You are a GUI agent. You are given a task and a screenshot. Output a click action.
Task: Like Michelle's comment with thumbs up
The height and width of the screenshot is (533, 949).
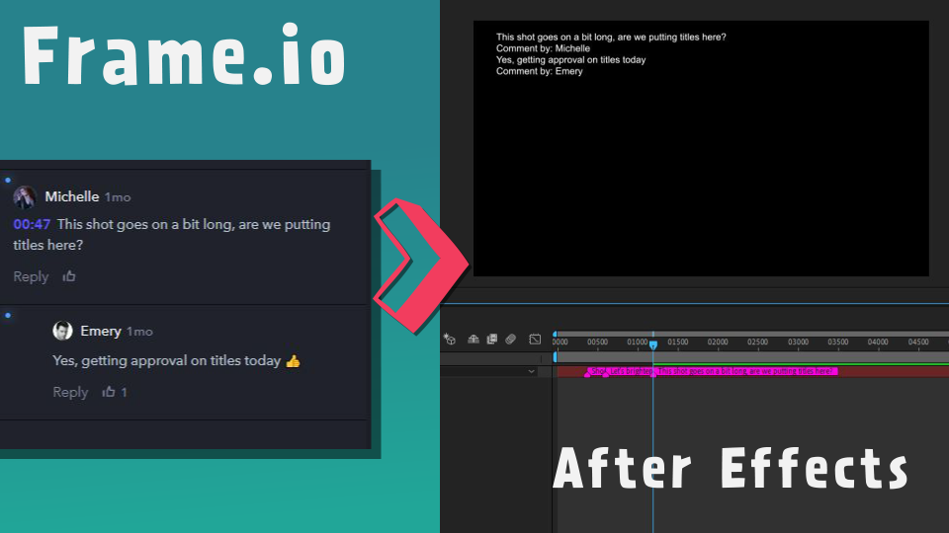pos(69,276)
